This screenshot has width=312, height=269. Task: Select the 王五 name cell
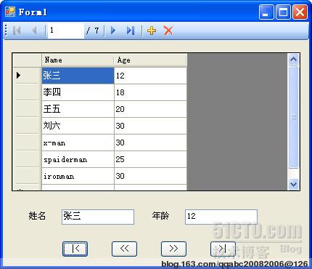(x=78, y=109)
